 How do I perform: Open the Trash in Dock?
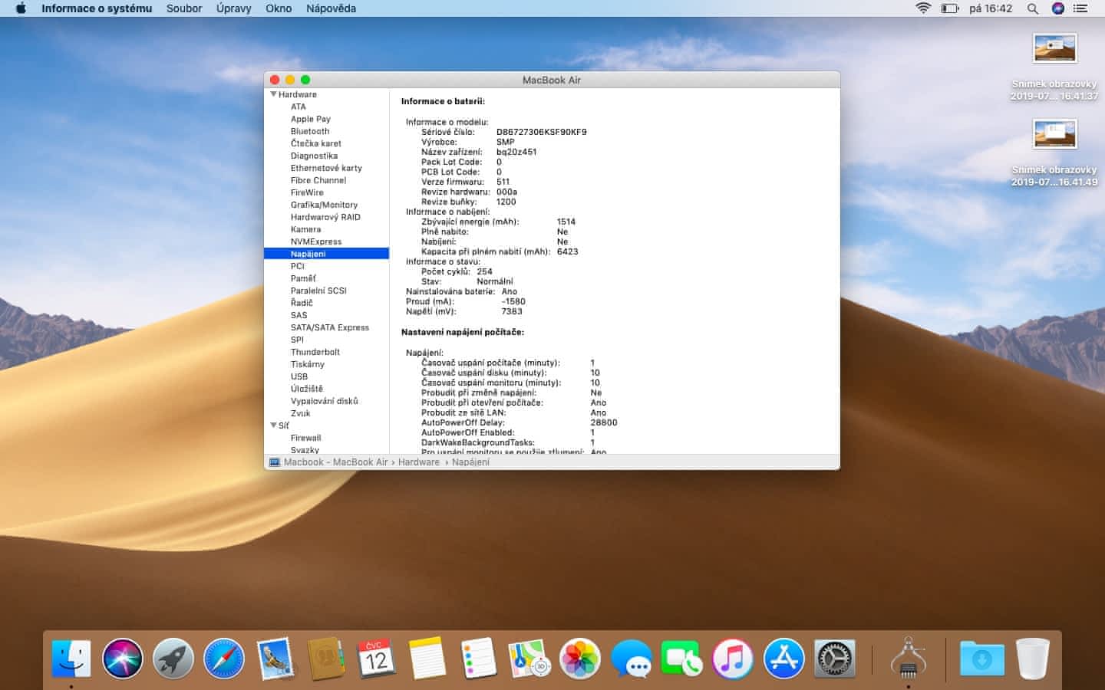coord(1032,659)
